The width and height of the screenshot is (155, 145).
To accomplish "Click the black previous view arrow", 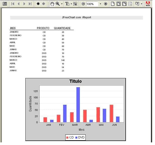I will click(38, 4).
